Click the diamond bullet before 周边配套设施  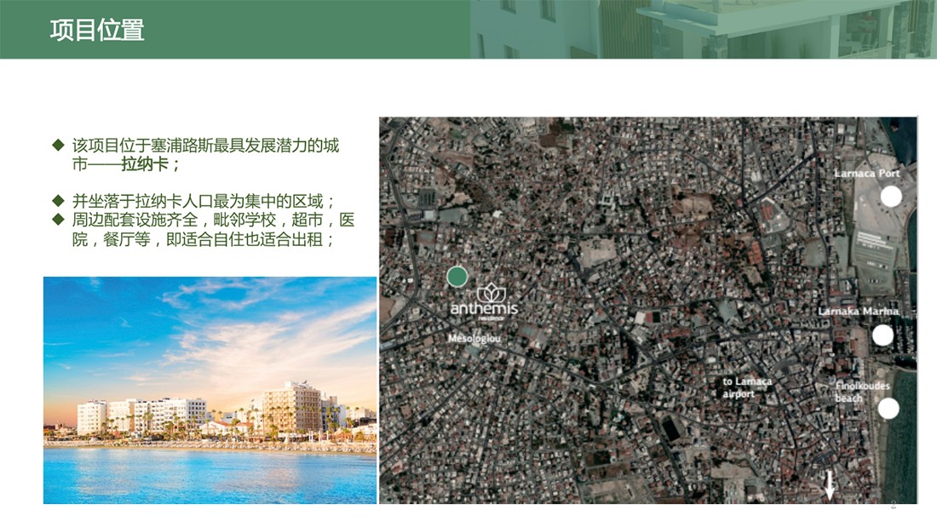pyautogui.click(x=58, y=220)
